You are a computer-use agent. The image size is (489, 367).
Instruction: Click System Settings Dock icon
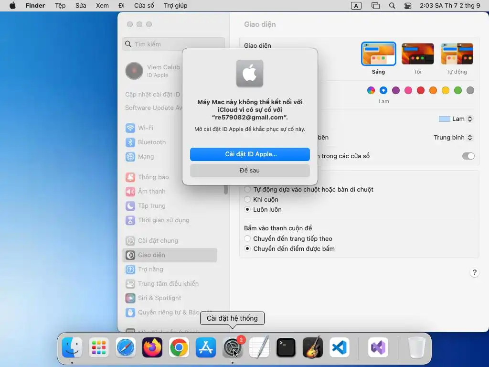pos(233,348)
